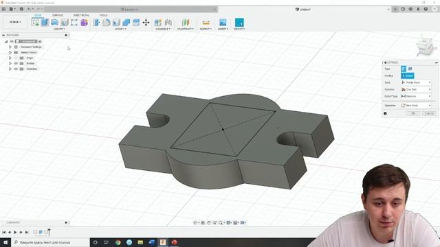This screenshot has height=247, width=440.
Task: Switch to the Surface tab
Action: [58, 15]
